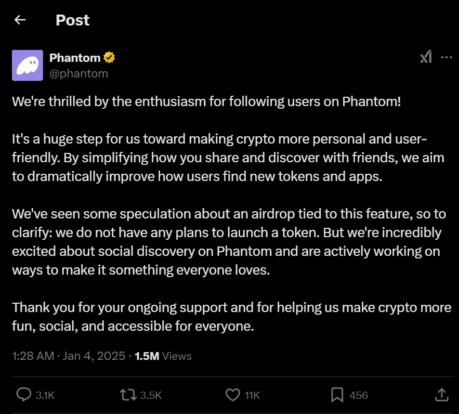459x414 pixels.
Task: Click the 3.5K repost count
Action: pos(151,395)
